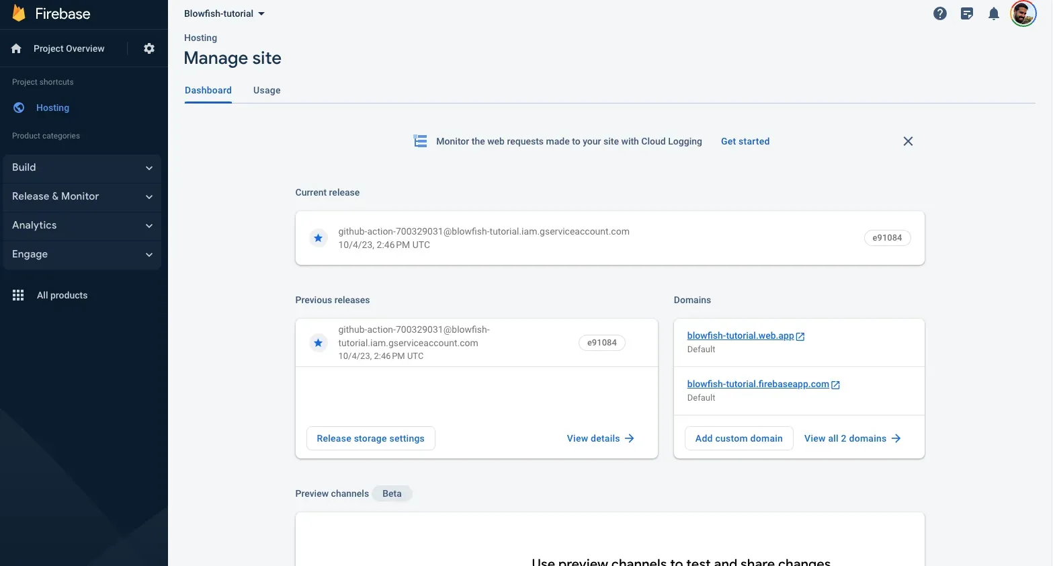Toggle the star on the previous release entry
Image resolution: width=1053 pixels, height=566 pixels.
[x=318, y=343]
